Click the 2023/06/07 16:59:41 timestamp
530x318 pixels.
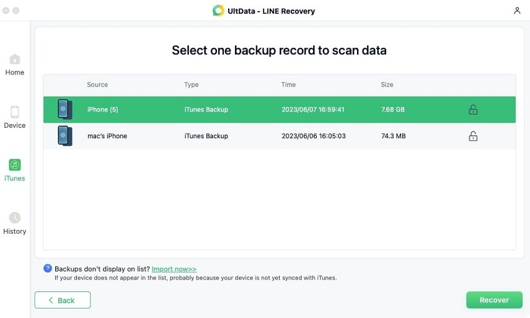click(313, 110)
